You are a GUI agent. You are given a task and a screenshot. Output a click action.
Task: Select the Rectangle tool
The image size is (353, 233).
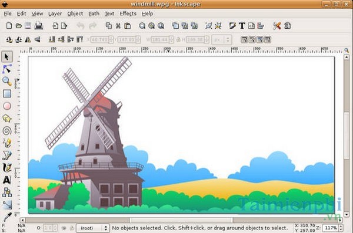click(7, 94)
